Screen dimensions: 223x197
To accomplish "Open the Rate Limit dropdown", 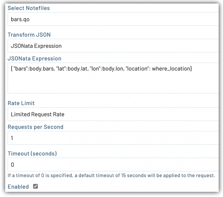I will pos(113,114).
